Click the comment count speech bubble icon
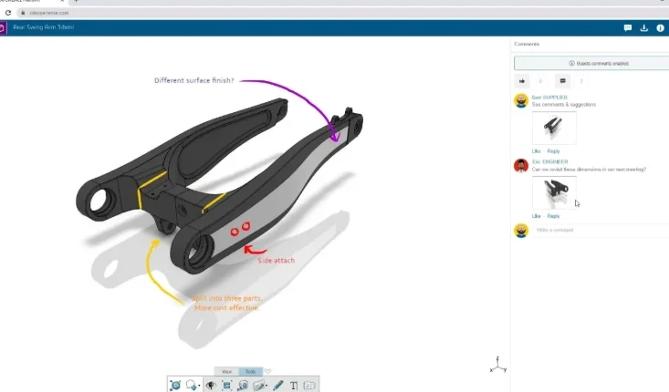The height and width of the screenshot is (392, 669). coord(562,81)
